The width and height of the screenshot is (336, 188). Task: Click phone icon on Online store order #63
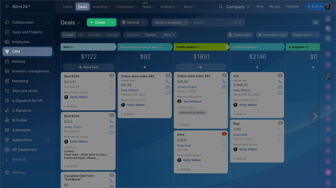click(x=168, y=82)
